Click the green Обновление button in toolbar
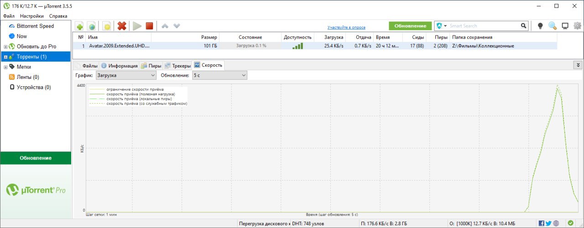This screenshot has width=584, height=228. pos(410,26)
